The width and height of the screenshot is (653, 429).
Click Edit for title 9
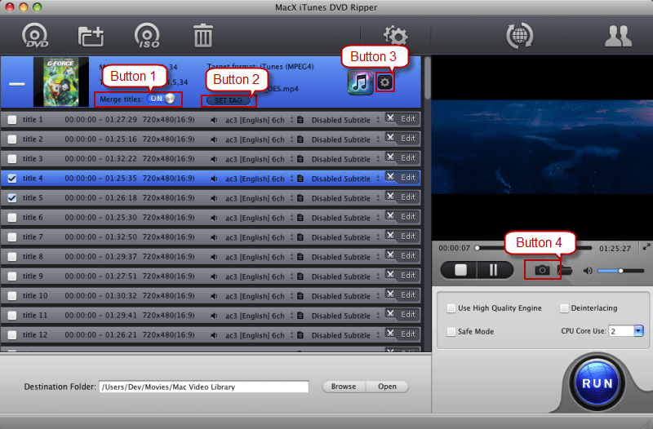coord(407,275)
